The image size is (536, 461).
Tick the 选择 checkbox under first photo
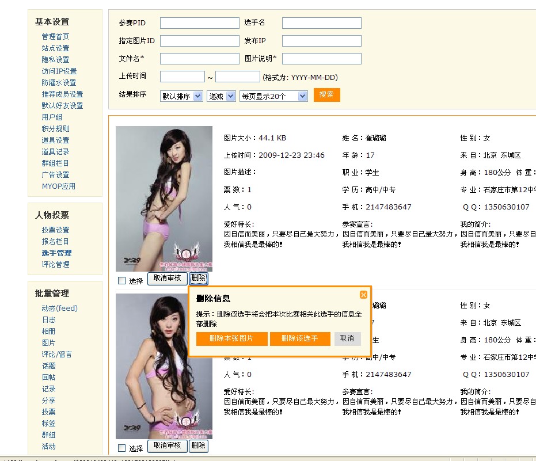[121, 280]
